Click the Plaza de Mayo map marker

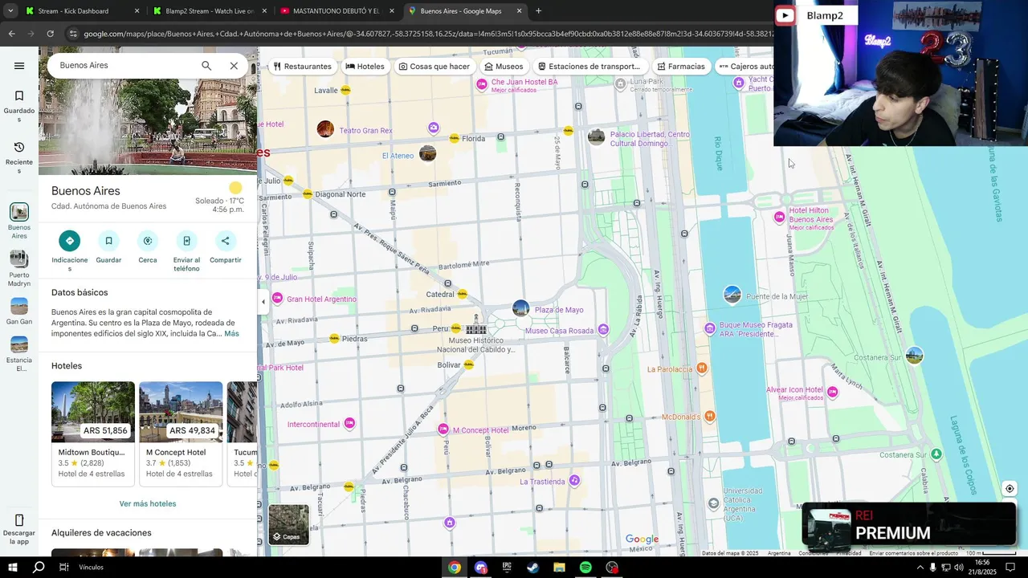[521, 309]
